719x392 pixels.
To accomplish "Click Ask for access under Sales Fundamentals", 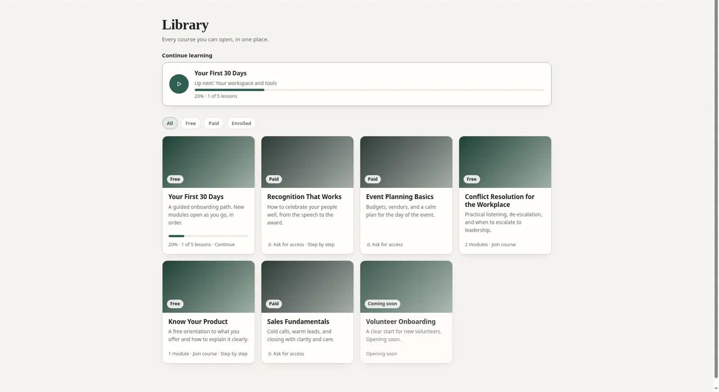I will point(288,354).
